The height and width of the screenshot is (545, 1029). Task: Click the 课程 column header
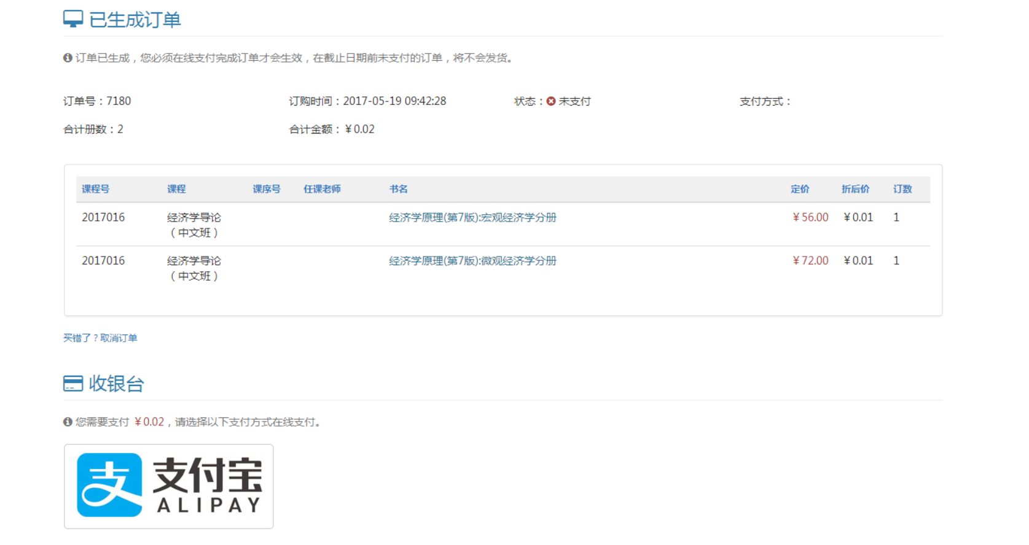(176, 189)
